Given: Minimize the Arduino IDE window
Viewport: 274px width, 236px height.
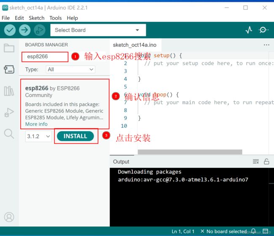Looking at the screenshot, I should [x=227, y=8].
